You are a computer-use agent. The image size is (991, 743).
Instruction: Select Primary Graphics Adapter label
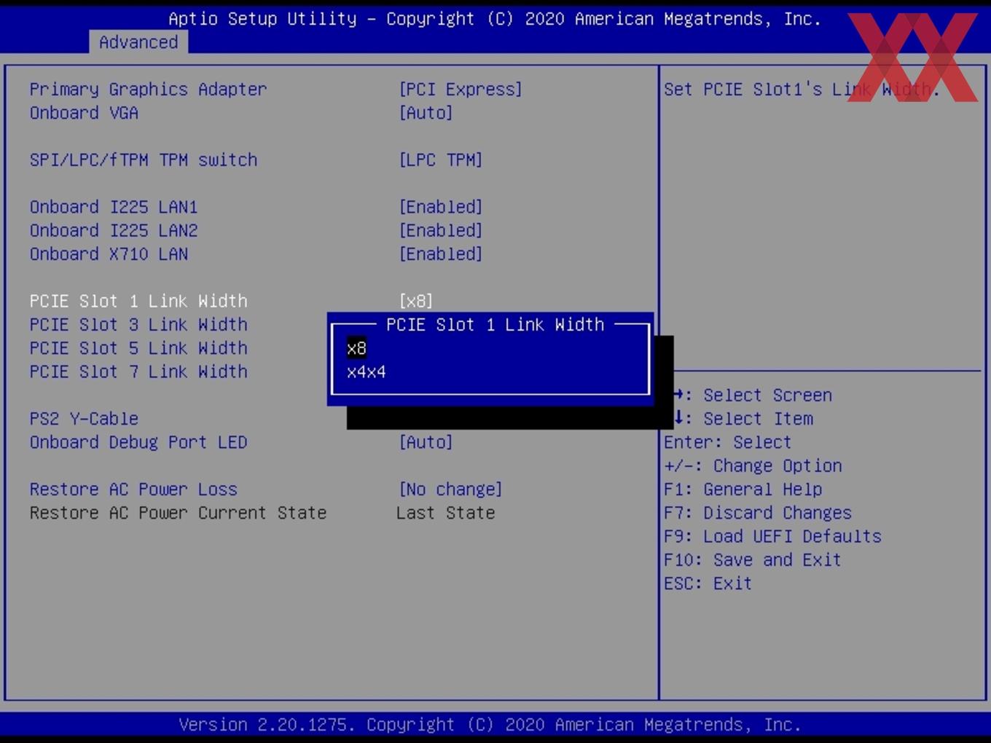click(148, 90)
